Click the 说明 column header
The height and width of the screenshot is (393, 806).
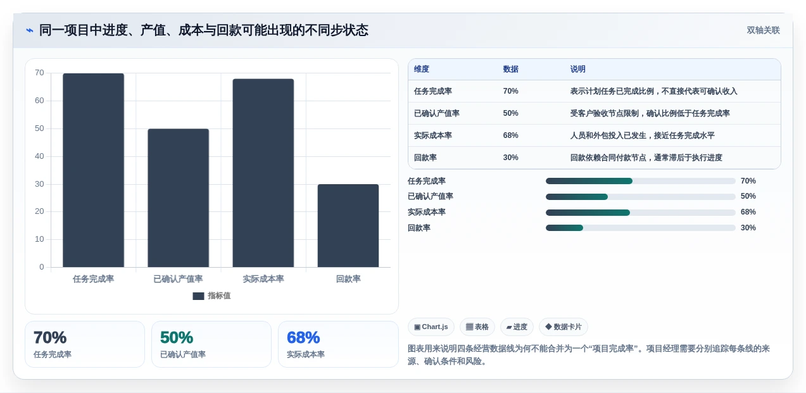[578, 70]
